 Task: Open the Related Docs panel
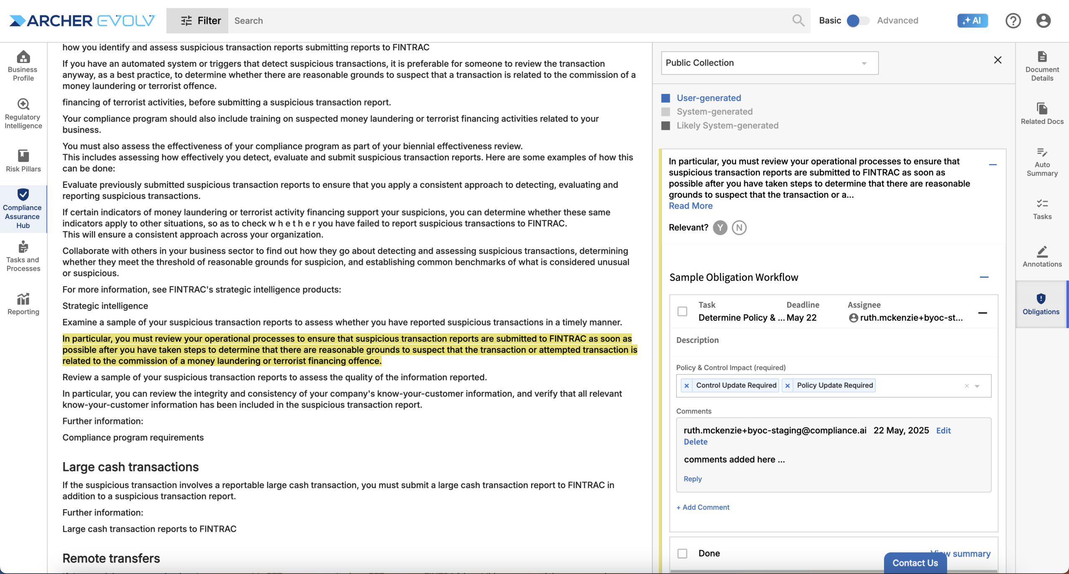1042,113
